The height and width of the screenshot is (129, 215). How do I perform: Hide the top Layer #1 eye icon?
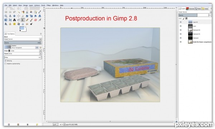coord(181,22)
